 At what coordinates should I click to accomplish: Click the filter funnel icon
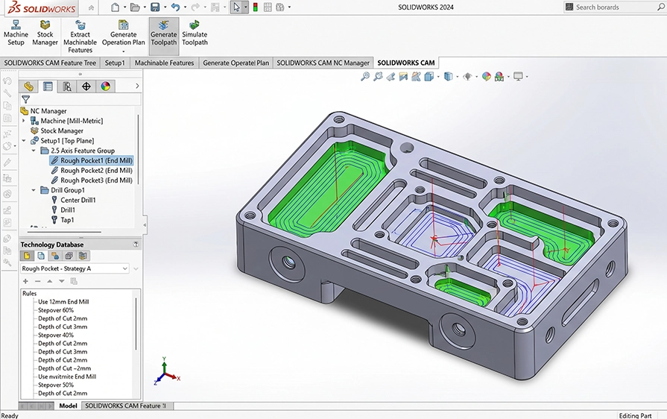(26, 100)
